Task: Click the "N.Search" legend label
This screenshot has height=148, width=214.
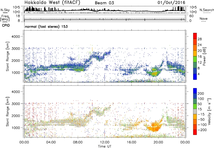Action: (207, 10)
